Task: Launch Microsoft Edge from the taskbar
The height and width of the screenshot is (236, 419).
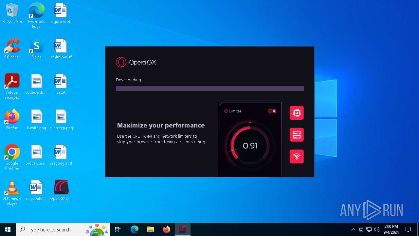Action: point(135,229)
